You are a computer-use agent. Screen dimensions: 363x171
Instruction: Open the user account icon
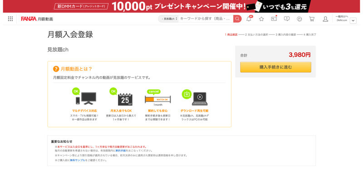click(x=325, y=19)
